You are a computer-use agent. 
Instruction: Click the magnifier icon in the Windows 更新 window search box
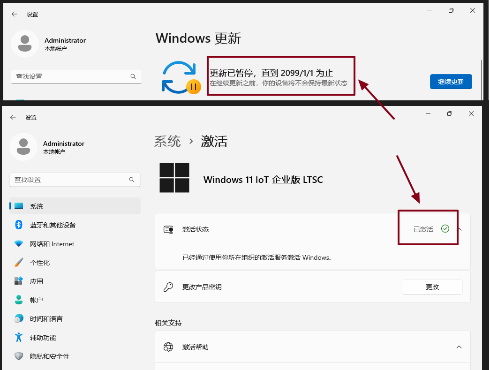click(x=133, y=76)
